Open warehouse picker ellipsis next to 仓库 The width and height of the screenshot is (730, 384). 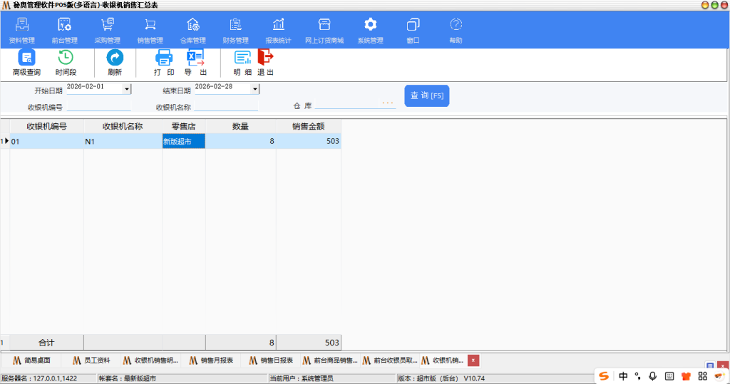point(388,104)
